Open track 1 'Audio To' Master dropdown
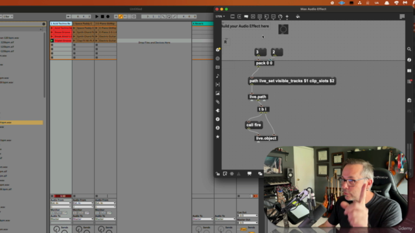 (x=61, y=219)
